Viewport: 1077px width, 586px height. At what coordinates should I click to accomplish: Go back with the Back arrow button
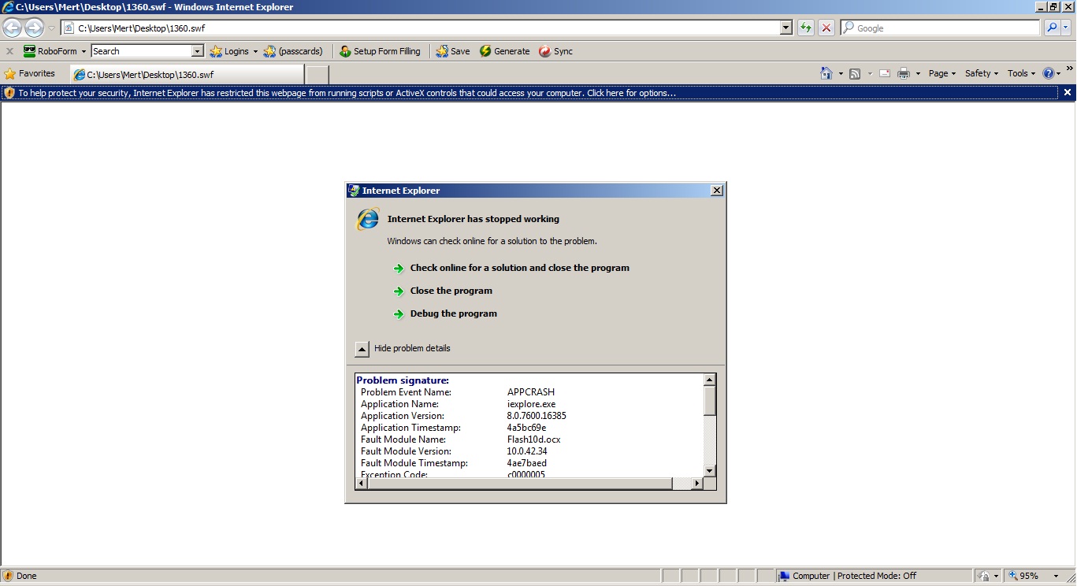(x=13, y=28)
